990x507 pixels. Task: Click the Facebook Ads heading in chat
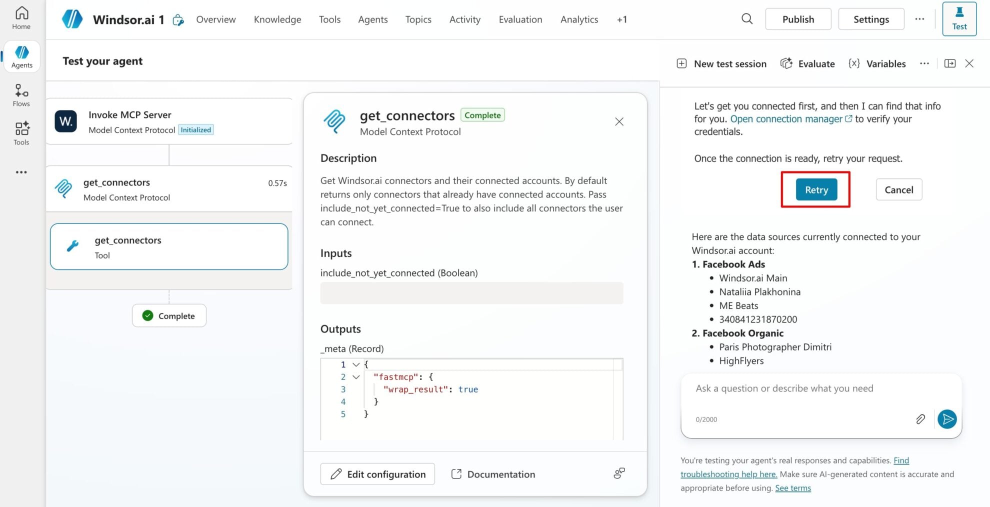pyautogui.click(x=733, y=264)
